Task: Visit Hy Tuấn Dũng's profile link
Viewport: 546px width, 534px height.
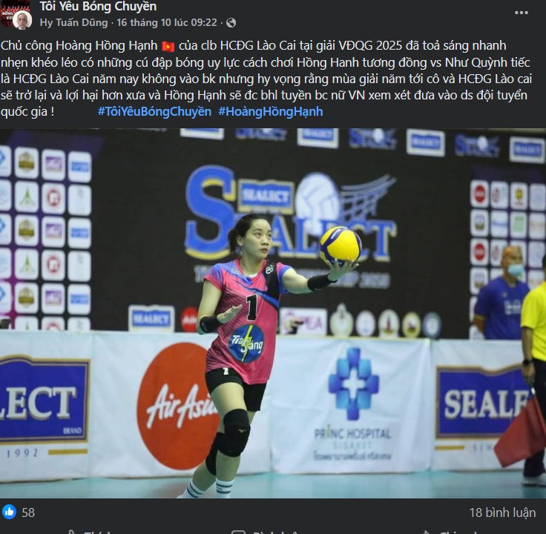Action: tap(74, 23)
